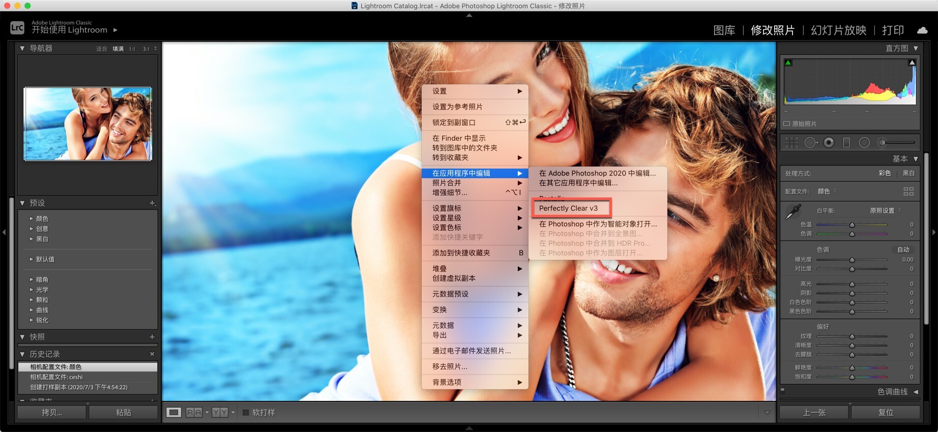Expand the 创意 preset group
Image resolution: width=938 pixels, height=432 pixels.
pyautogui.click(x=32, y=229)
